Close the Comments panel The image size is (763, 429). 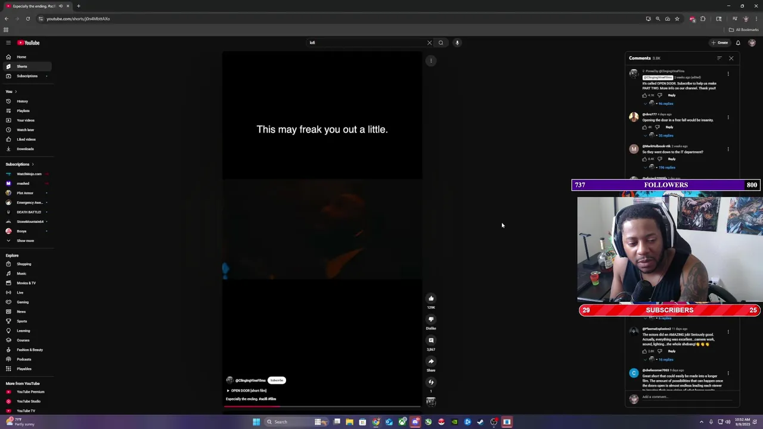point(731,58)
